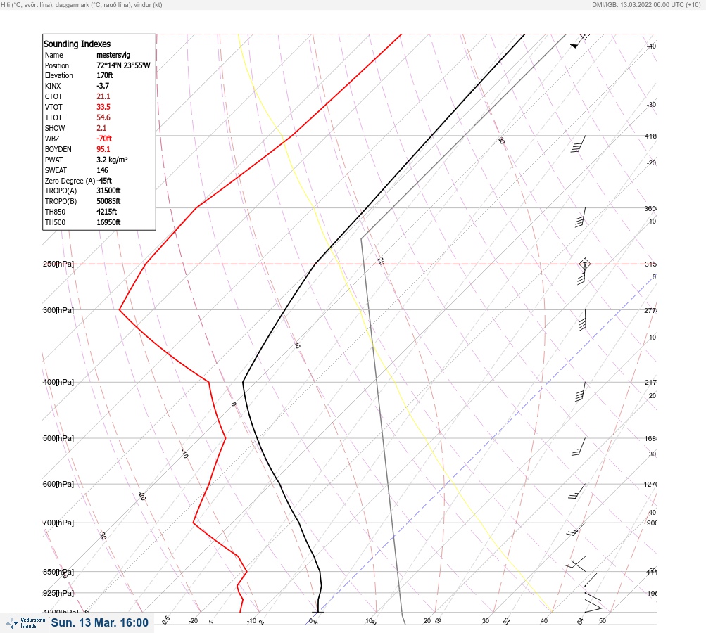
Task: Select the TROPO(B) value 50085ft
Action: (x=108, y=201)
